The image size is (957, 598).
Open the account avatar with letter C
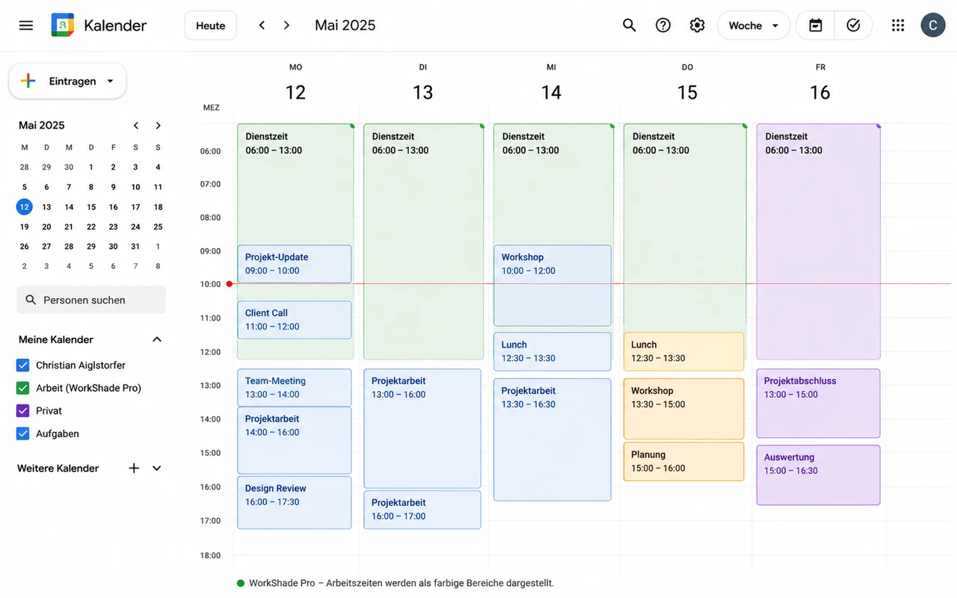point(932,25)
